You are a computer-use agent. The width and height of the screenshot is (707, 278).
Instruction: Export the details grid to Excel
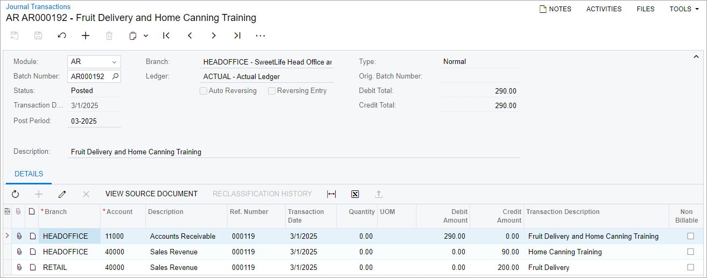coord(355,194)
